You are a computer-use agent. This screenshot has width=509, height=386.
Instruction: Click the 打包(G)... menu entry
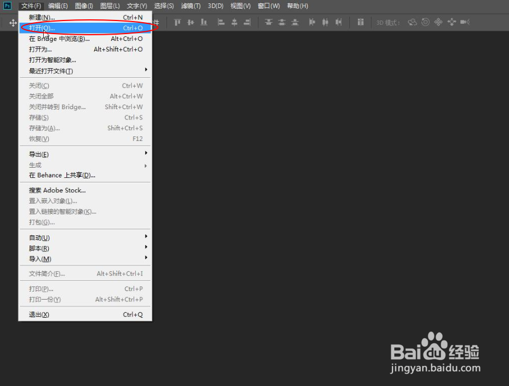pos(85,222)
